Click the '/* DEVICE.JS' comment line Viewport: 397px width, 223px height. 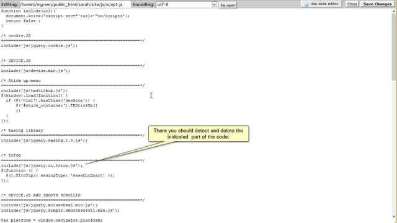pyautogui.click(x=16, y=61)
